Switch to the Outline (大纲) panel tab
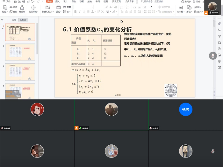The height and width of the screenshot is (167, 223). (x=14, y=20)
